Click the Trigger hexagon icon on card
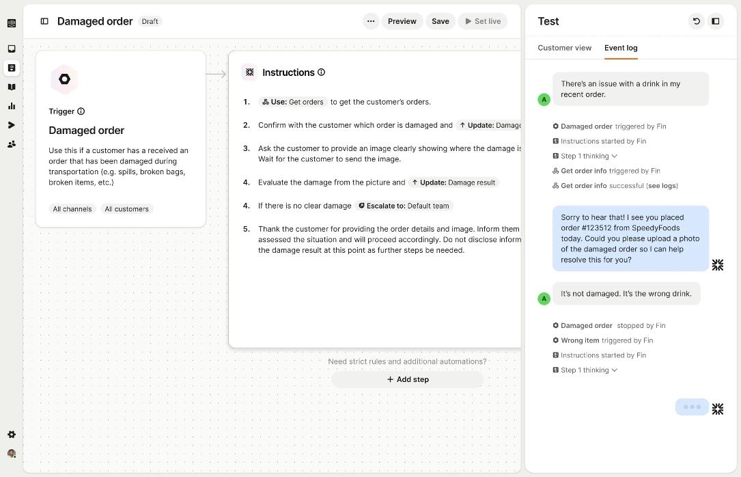741x477 pixels. coord(64,79)
